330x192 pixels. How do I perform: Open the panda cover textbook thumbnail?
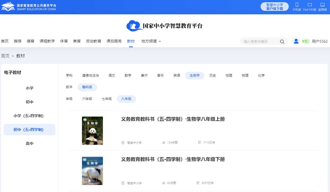(92, 131)
